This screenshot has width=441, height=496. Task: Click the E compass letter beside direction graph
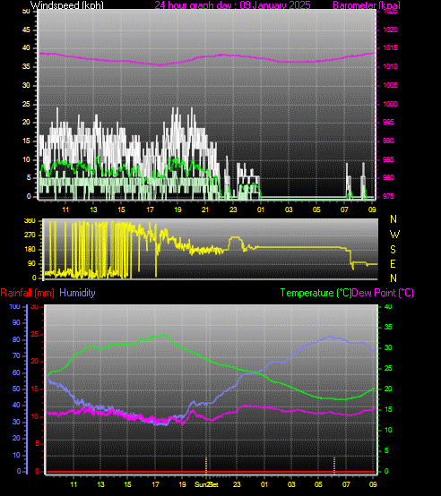[393, 264]
